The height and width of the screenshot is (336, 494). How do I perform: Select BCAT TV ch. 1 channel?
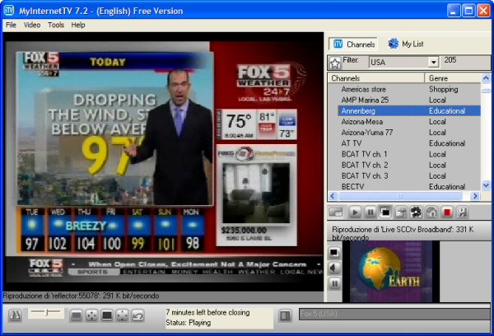pos(364,154)
